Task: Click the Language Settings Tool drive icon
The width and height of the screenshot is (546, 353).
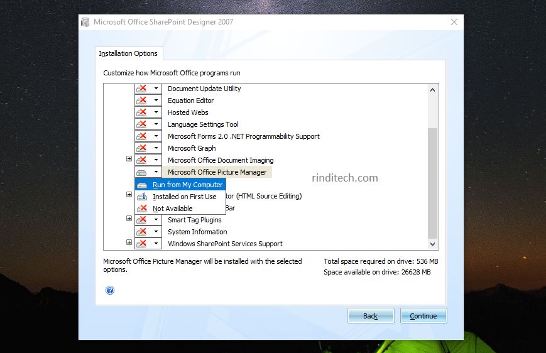Action: tap(142, 124)
